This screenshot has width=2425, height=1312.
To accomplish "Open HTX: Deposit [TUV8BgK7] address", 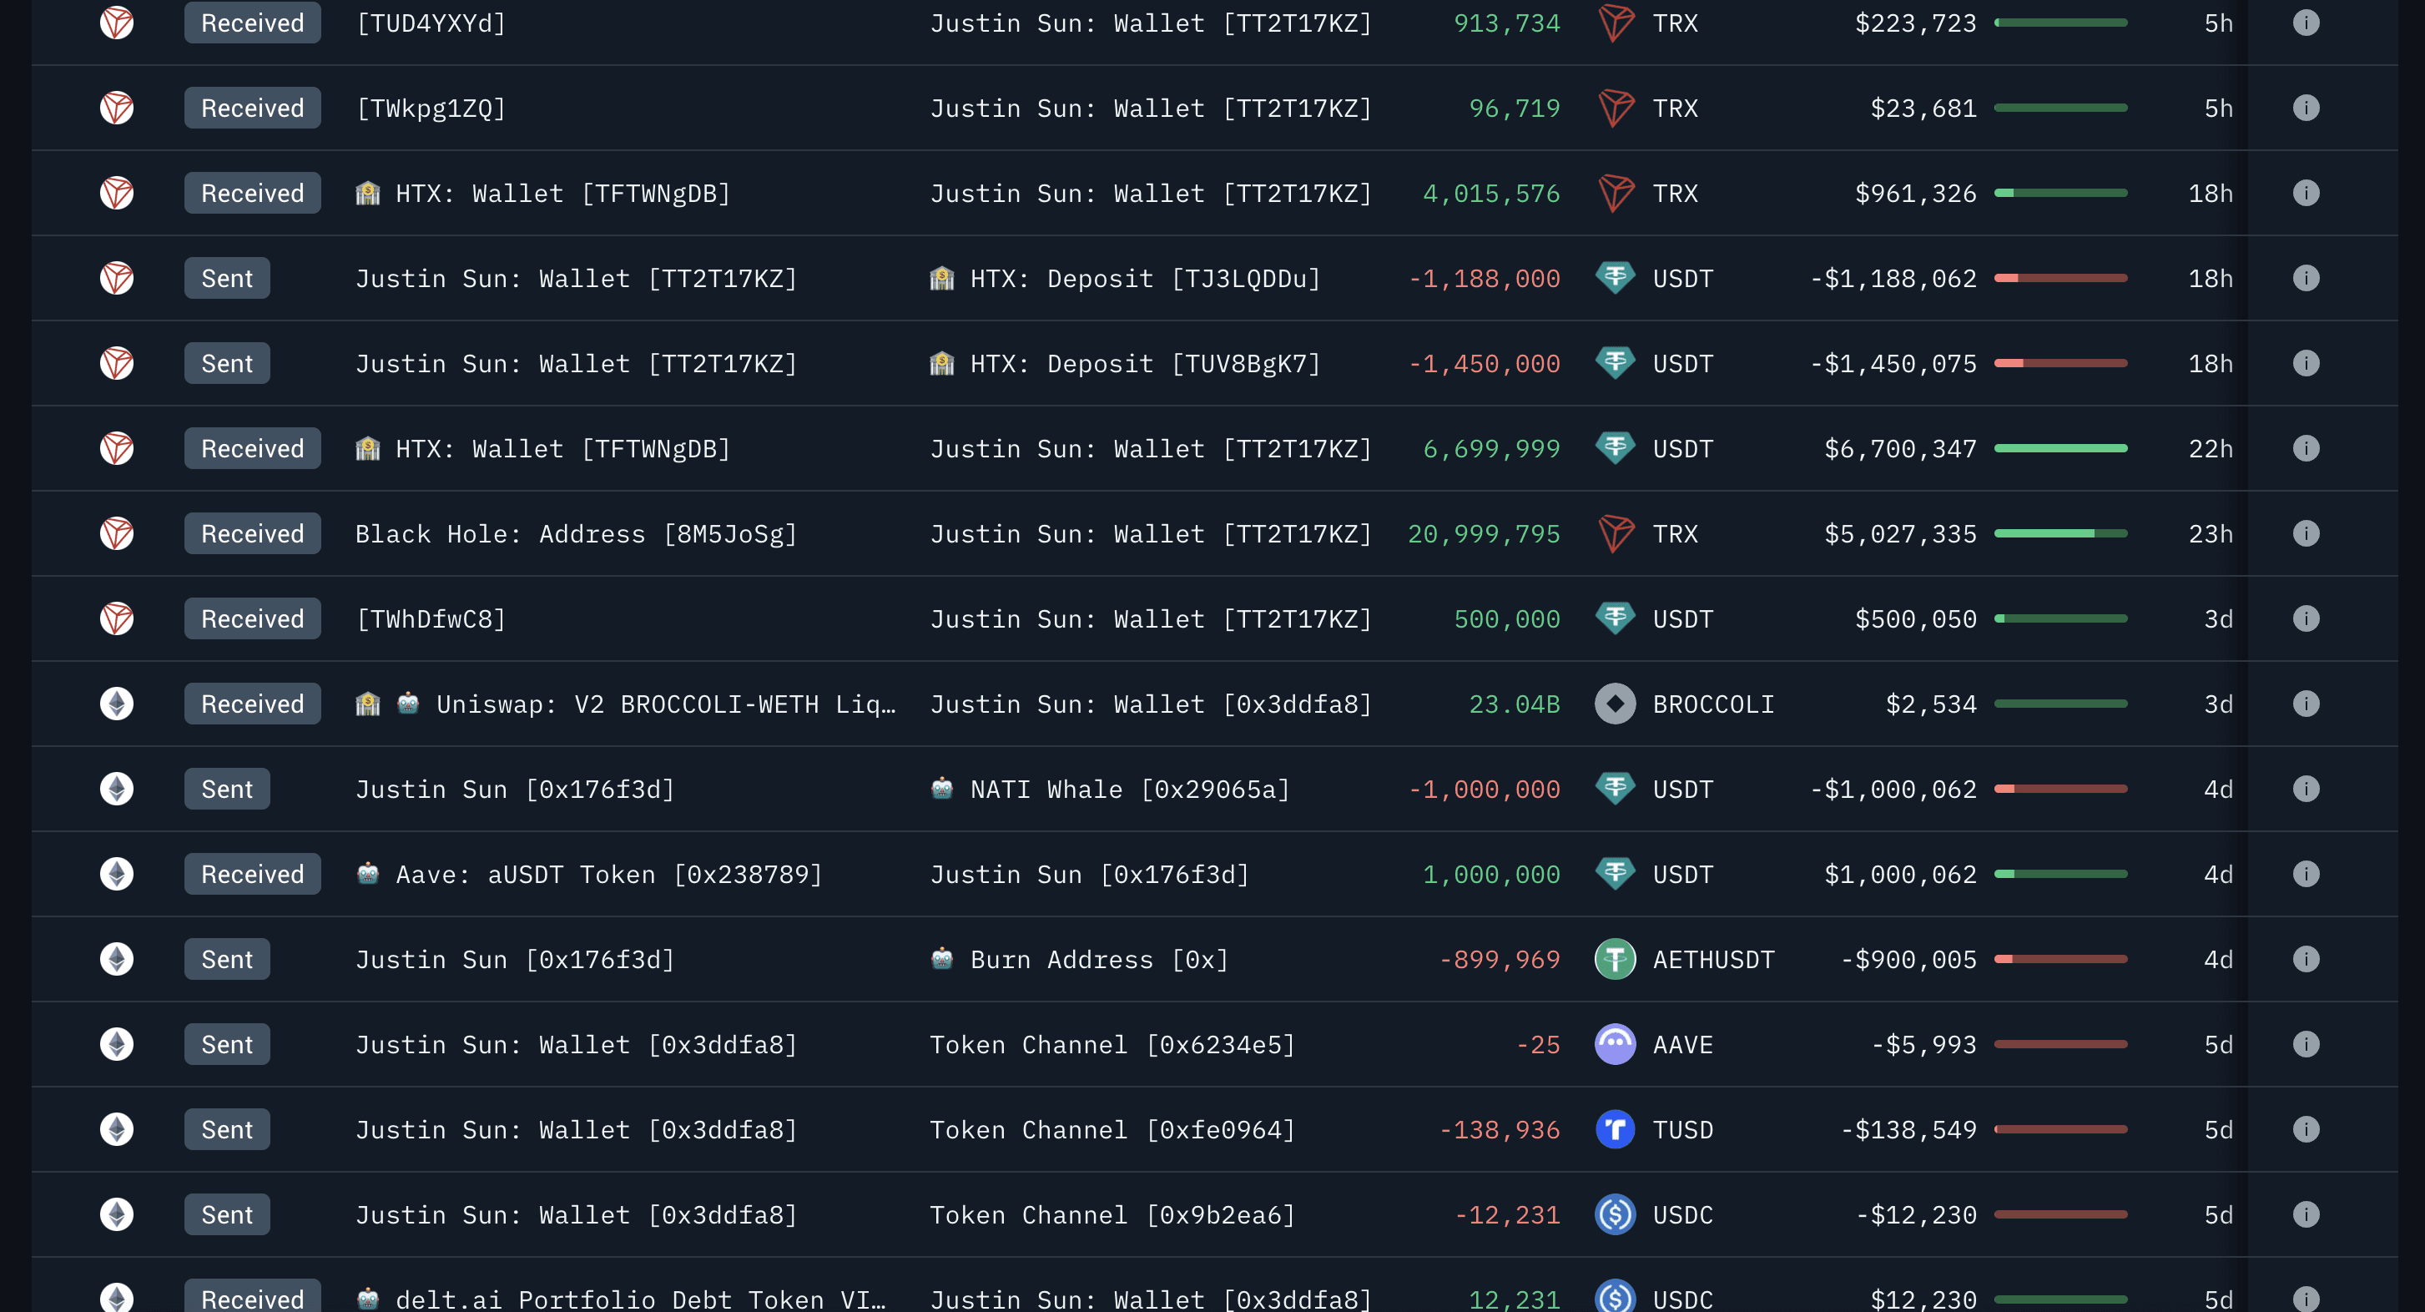I will (x=1145, y=364).
